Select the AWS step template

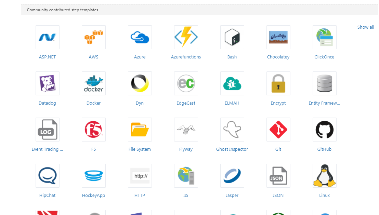click(x=93, y=37)
